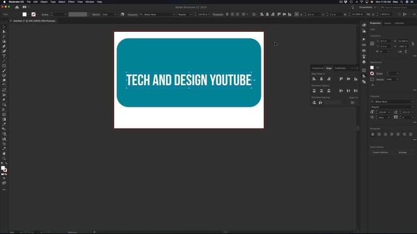Click the Arrange quick action button
This screenshot has height=234, width=417.
click(x=403, y=153)
